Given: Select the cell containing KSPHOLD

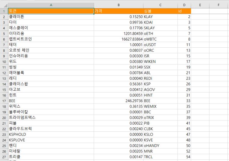Looking at the screenshot, I should coord(51,134).
